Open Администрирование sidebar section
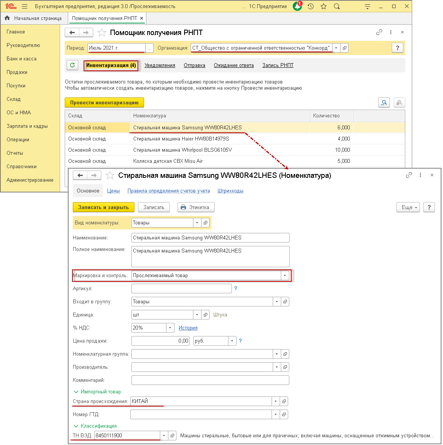Screen dimensions: 443x445 point(30,180)
